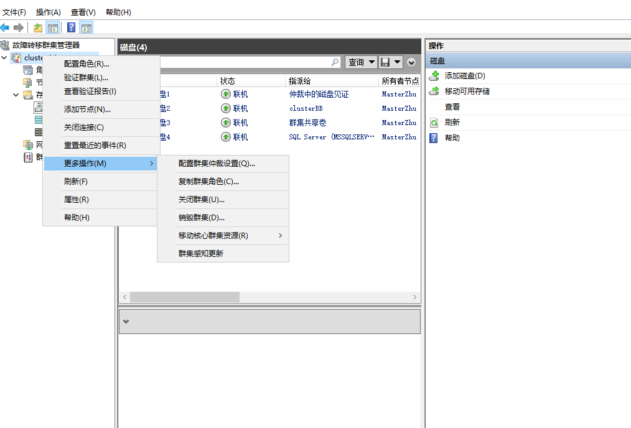Choose 添加节点(N)... in the context menu
Viewport: 631px width, 428px height.
pos(101,109)
